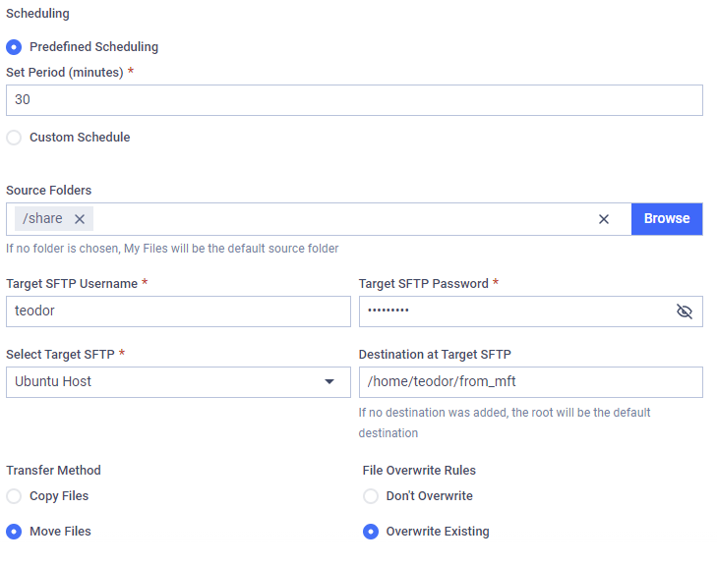The height and width of the screenshot is (566, 717).
Task: Select Overwrite Existing radio button
Action: (x=371, y=532)
